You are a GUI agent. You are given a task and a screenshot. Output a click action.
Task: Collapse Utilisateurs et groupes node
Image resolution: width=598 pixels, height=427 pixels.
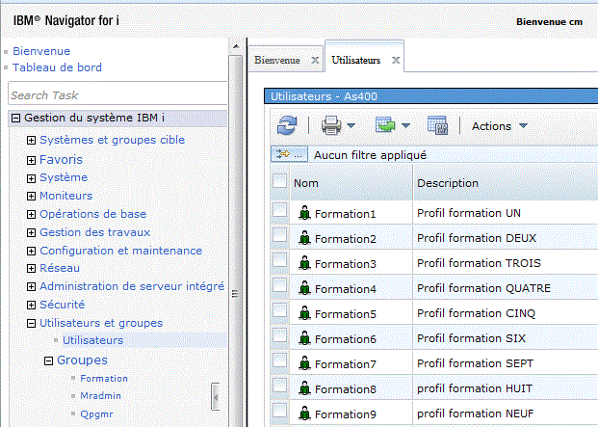click(x=31, y=324)
